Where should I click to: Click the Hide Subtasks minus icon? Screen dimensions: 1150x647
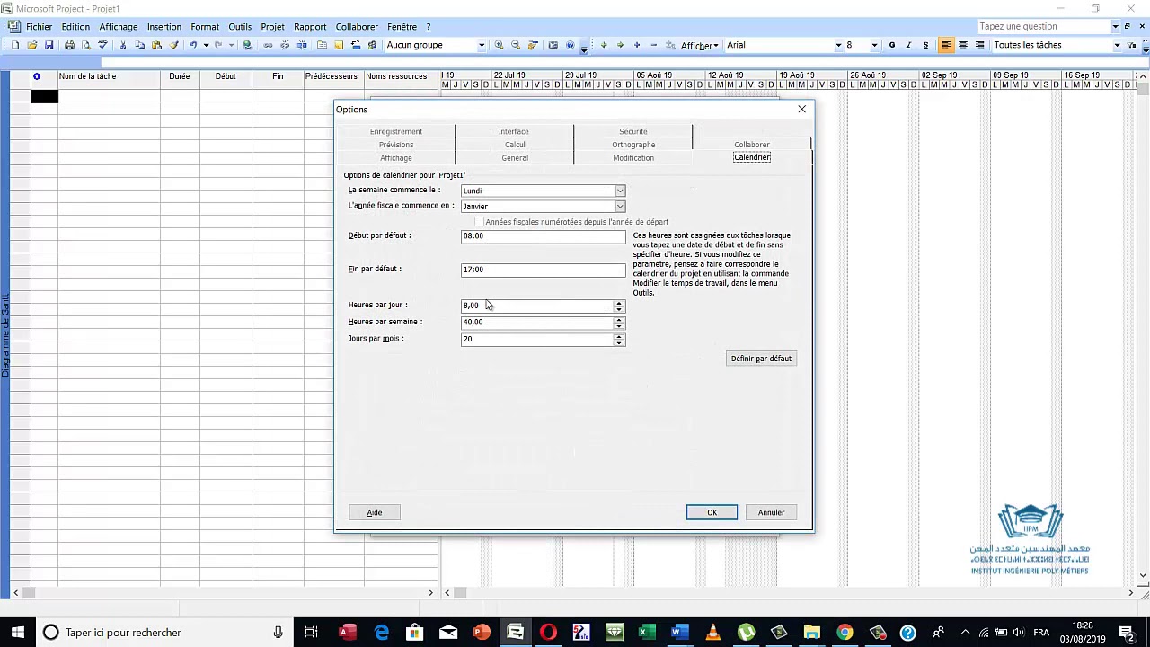pos(653,45)
